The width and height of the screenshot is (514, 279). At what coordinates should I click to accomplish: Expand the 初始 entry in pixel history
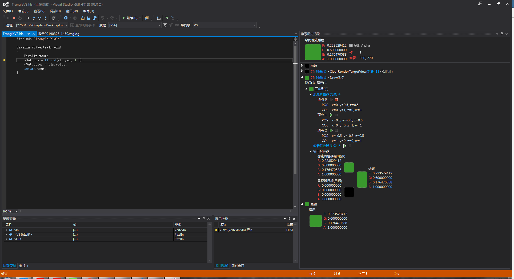coord(302,66)
